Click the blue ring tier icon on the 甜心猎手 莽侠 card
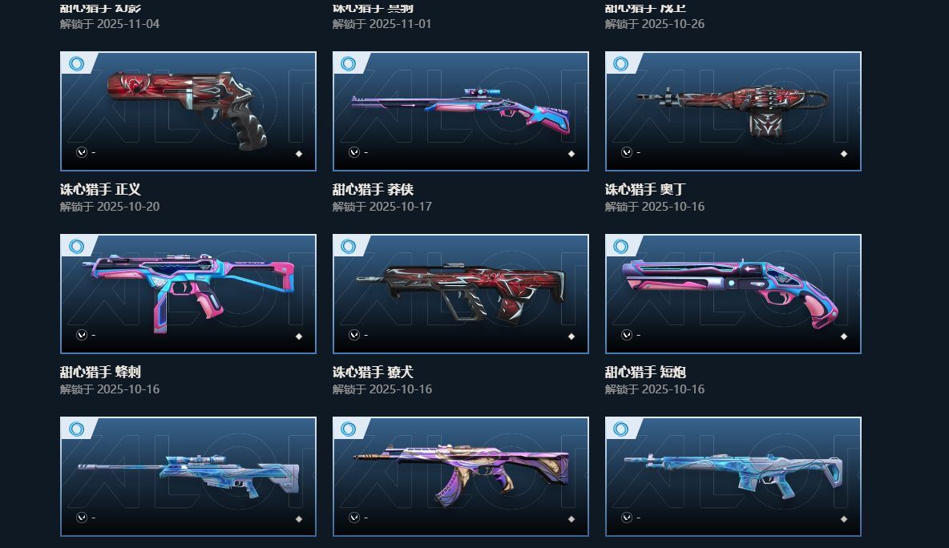Image resolution: width=949 pixels, height=548 pixels. tap(349, 63)
